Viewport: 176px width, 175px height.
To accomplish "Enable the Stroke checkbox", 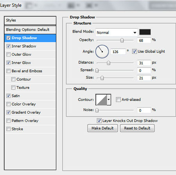I will pyautogui.click(x=9, y=129).
